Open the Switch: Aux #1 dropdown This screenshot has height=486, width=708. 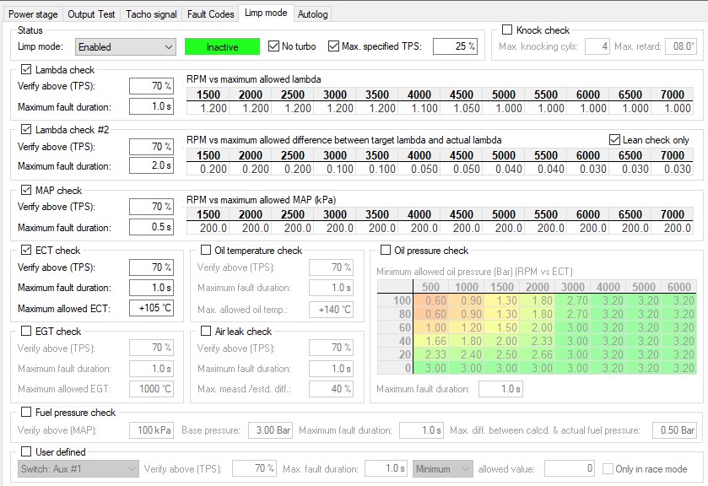tap(78, 469)
